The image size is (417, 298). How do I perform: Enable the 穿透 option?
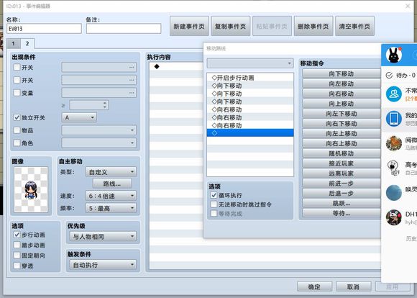(17, 266)
